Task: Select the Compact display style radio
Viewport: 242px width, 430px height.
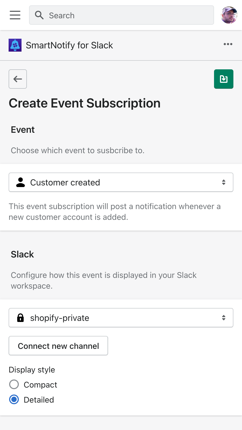Action: tap(14, 385)
